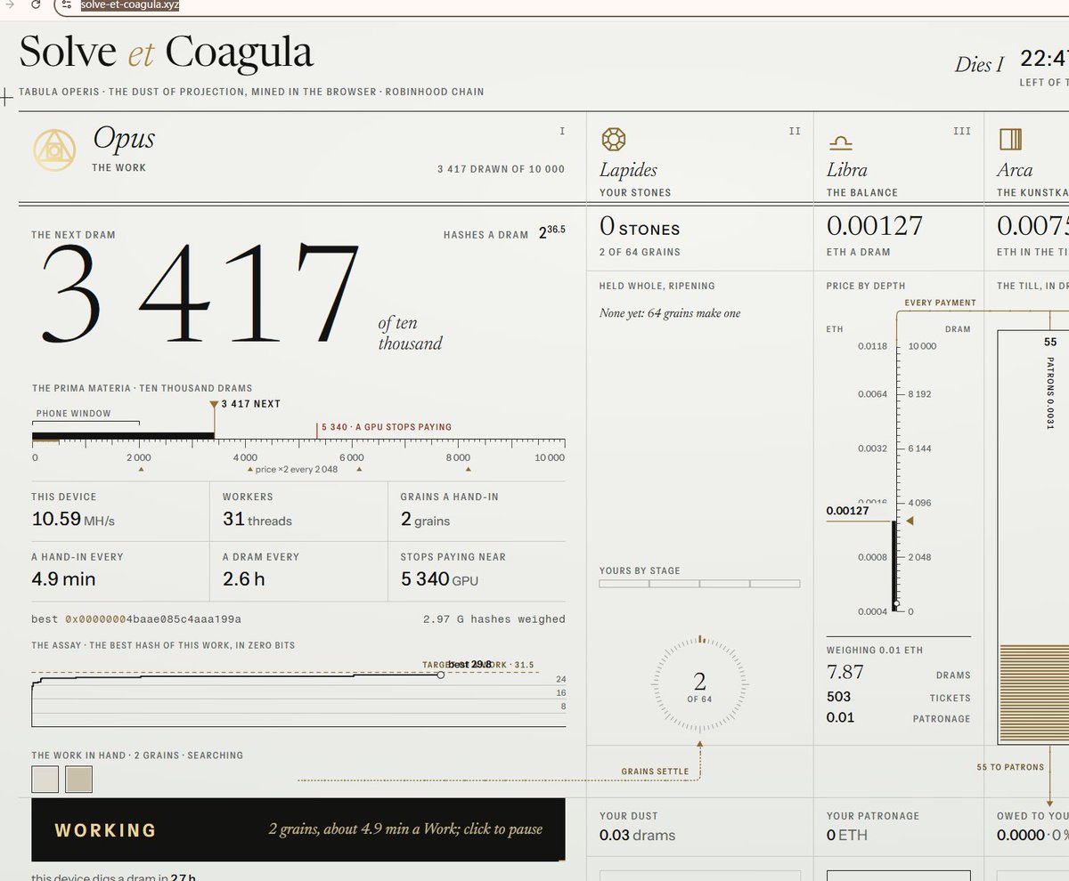
Task: Select the lighter grain square in Work in Hand
Action: (x=45, y=780)
